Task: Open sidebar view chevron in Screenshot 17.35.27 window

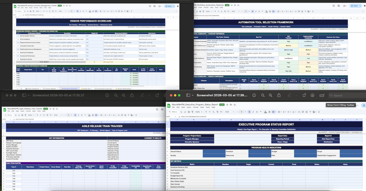Action: pos(28,95)
